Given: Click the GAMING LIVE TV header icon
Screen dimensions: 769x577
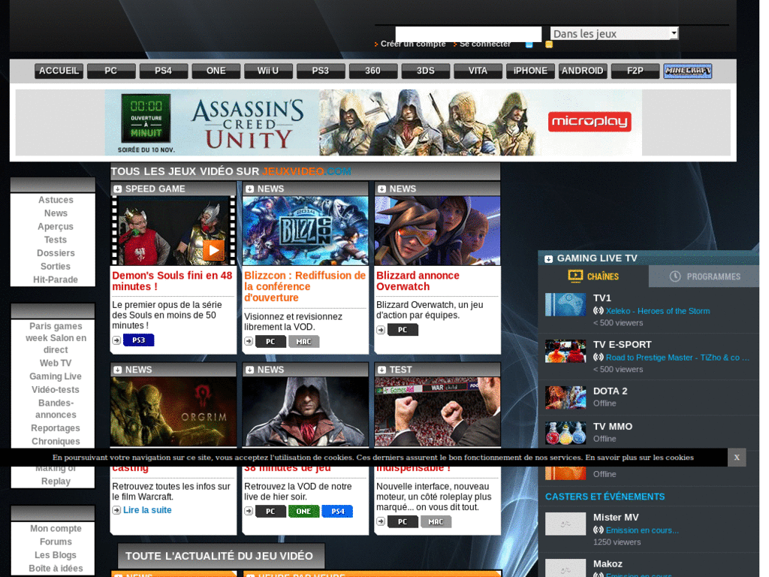Looking at the screenshot, I should click(549, 258).
